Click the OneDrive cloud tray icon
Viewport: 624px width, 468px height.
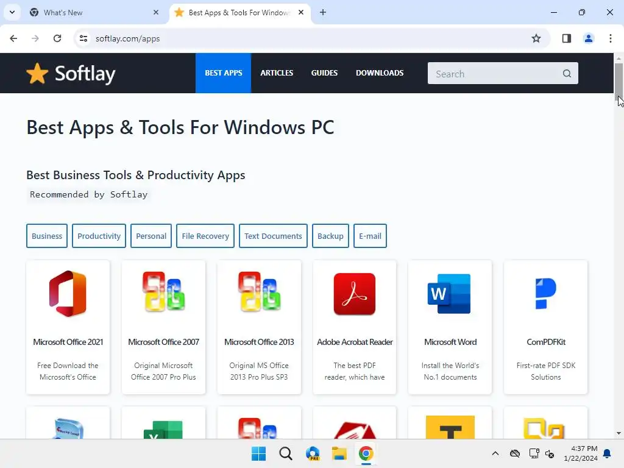point(515,453)
